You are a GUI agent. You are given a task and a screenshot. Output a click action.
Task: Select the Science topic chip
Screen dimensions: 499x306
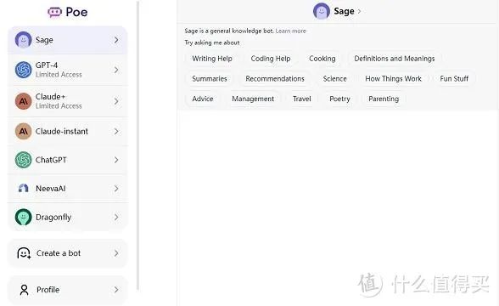(x=334, y=79)
